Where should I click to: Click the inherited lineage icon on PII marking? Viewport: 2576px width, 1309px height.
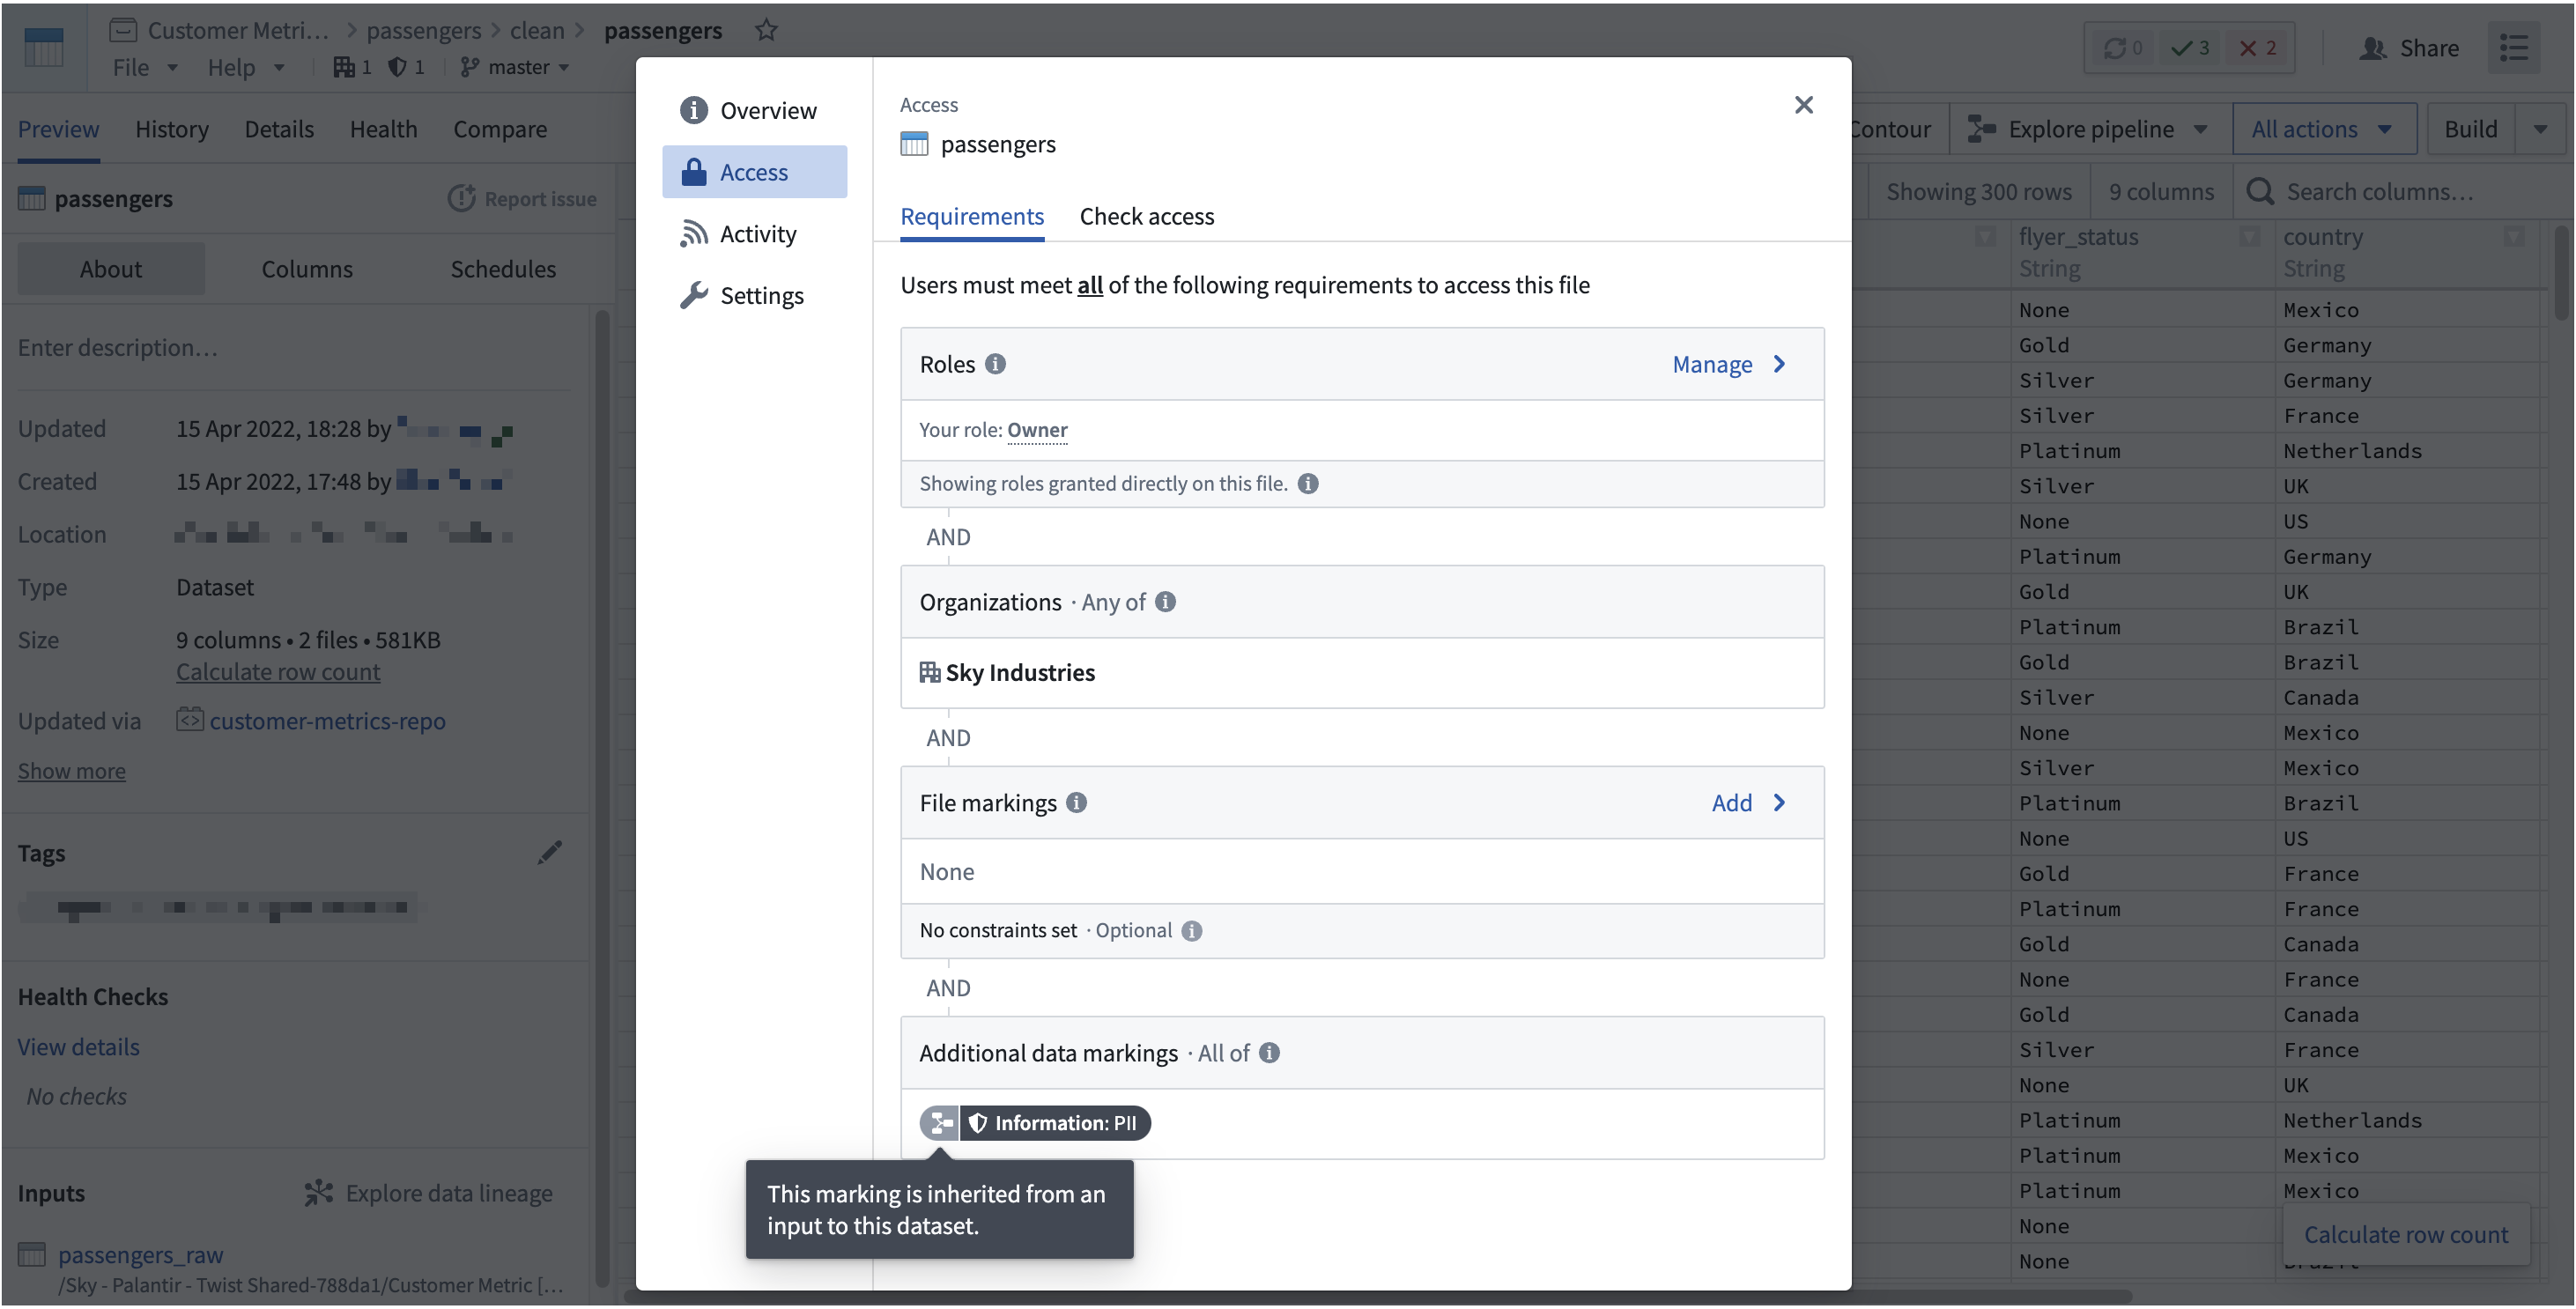tap(939, 1123)
